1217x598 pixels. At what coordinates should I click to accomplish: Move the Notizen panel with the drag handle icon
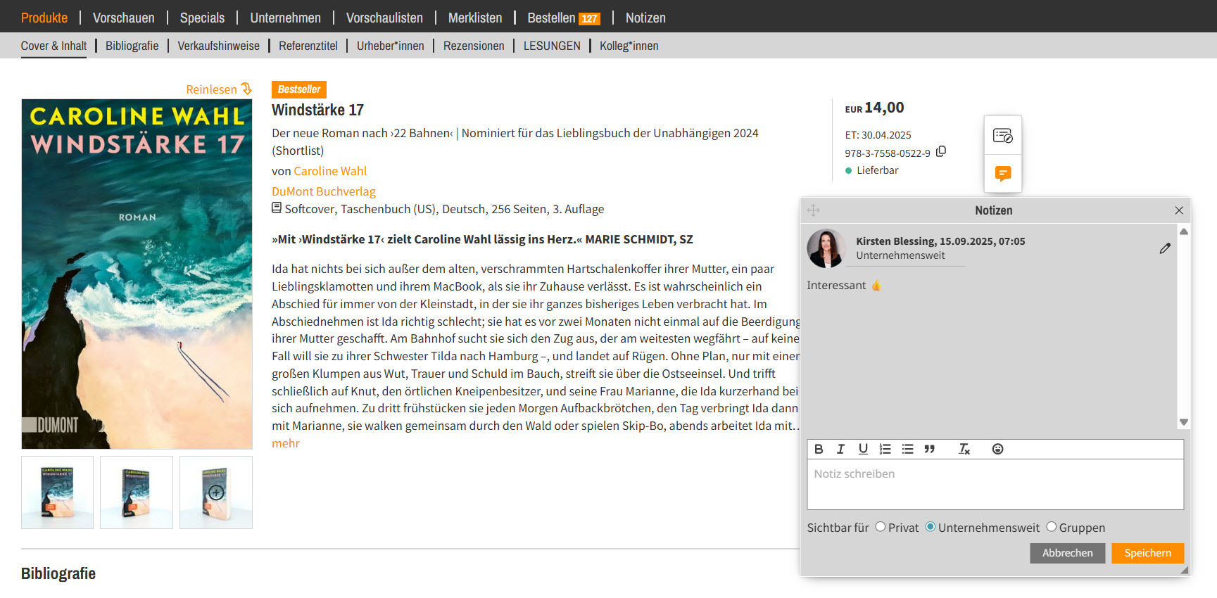[813, 210]
